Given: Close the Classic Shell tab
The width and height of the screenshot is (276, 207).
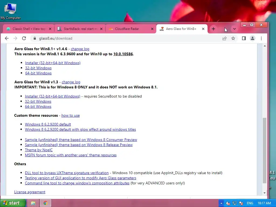Looking at the screenshot, I should click(50, 29).
